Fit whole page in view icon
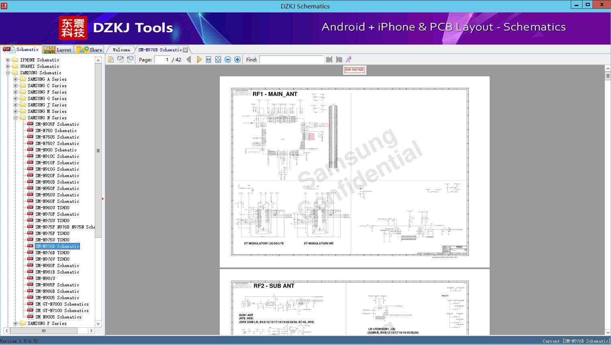 (218, 59)
